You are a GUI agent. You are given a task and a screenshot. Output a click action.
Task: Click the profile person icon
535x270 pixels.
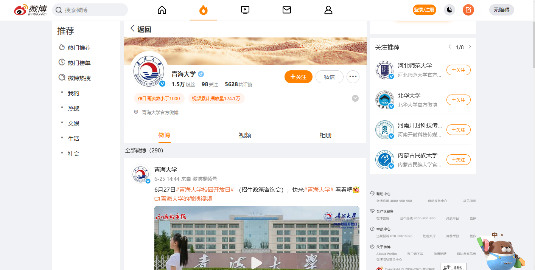328,10
